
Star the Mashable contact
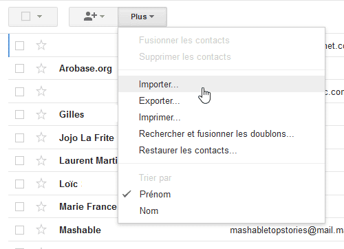point(41,230)
